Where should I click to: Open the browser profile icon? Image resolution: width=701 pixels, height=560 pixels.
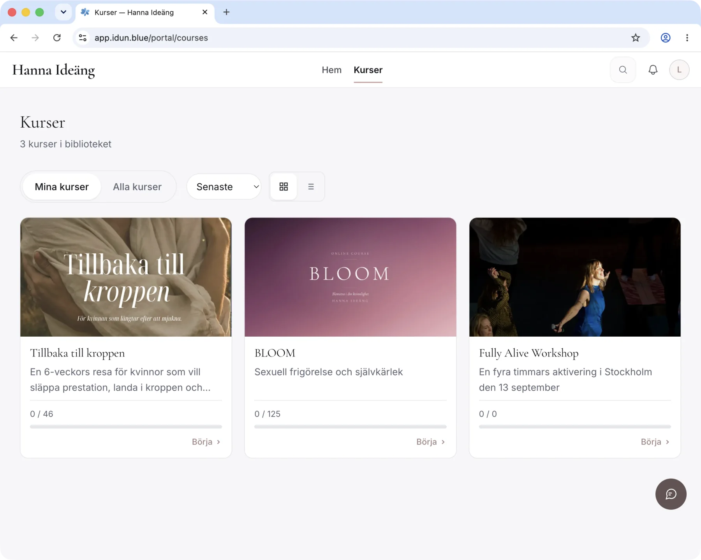666,38
